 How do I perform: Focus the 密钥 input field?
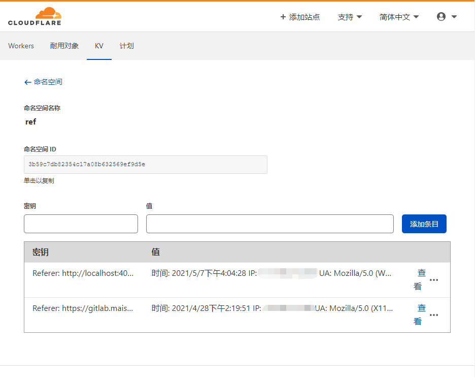(81, 224)
